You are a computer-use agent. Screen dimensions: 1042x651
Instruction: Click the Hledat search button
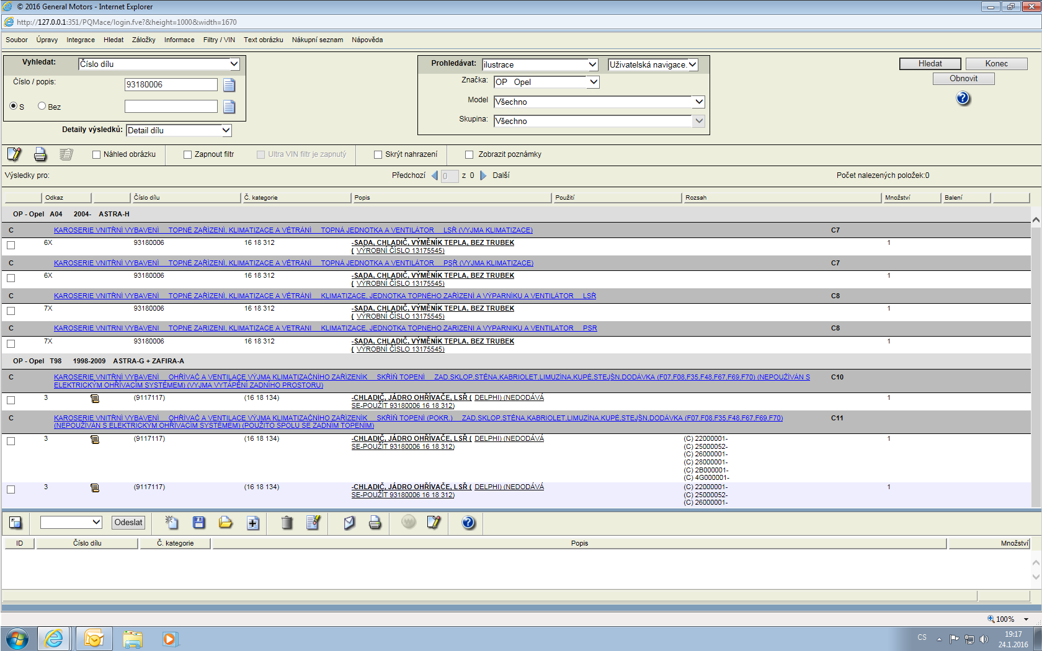click(x=930, y=64)
